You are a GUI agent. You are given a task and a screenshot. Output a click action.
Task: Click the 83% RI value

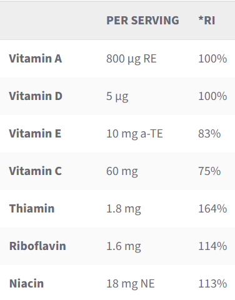[x=209, y=134]
